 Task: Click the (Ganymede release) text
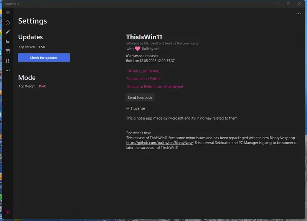142,56
